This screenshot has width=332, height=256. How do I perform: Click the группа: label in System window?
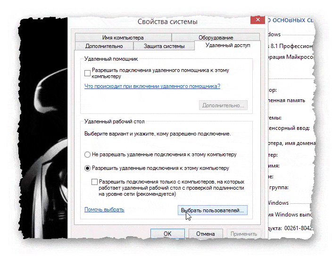click(279, 187)
